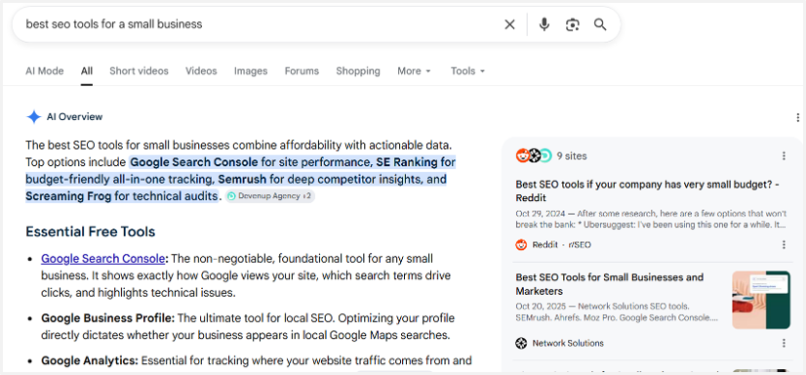
Task: Click the Essential Free Tools heading
Action: [x=91, y=231]
